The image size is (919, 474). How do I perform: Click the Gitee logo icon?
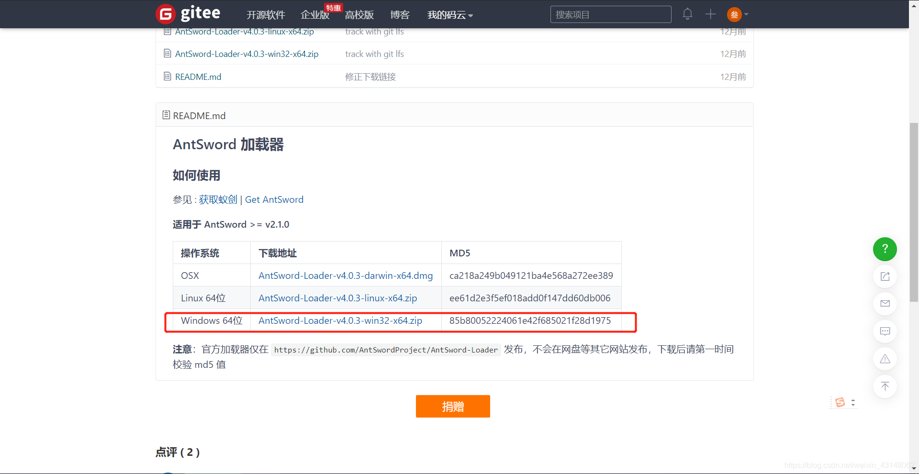[166, 14]
